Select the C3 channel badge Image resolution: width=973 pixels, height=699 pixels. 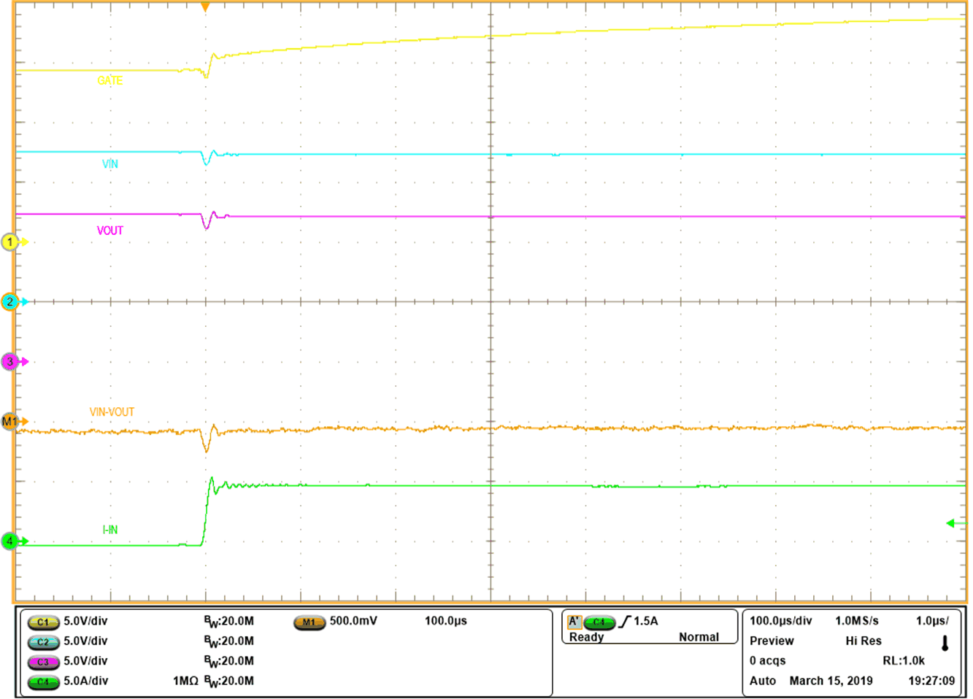42,661
